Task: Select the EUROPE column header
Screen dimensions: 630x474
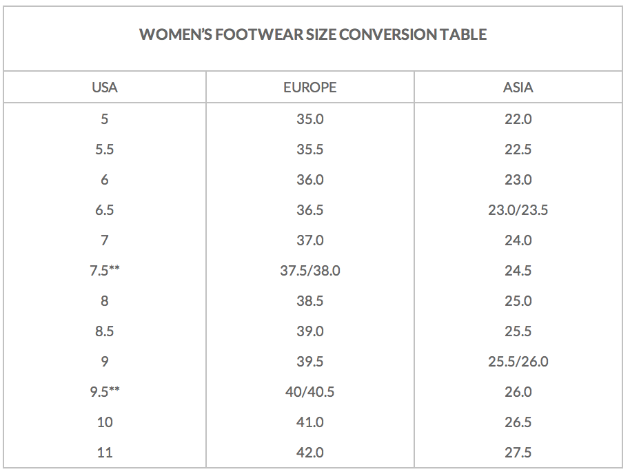Action: pos(310,87)
